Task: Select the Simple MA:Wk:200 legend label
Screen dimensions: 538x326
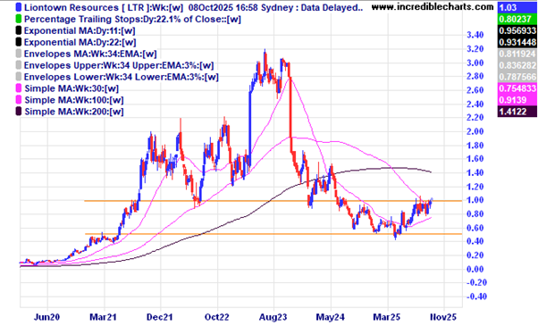Action: 74,112
